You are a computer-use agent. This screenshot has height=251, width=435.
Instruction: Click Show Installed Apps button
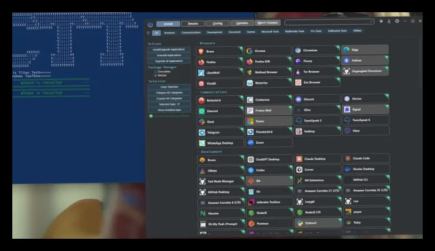click(x=169, y=110)
